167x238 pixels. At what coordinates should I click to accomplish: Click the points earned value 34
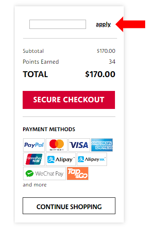tap(112, 62)
